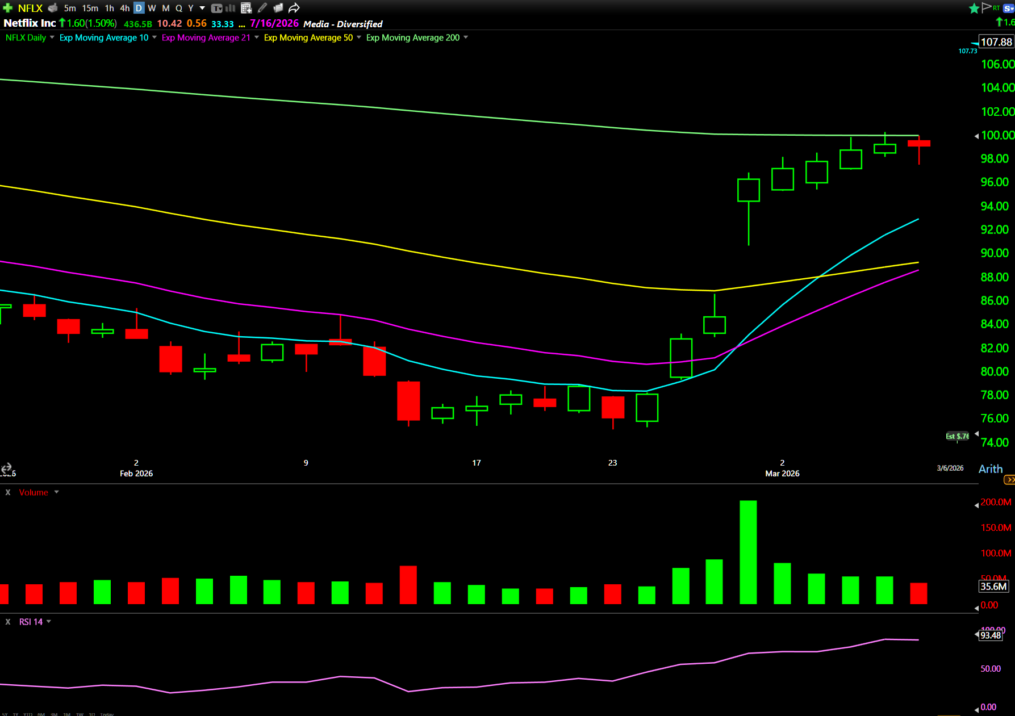Click the 7/16/2026 earnings date
The image size is (1015, 716).
pos(274,23)
